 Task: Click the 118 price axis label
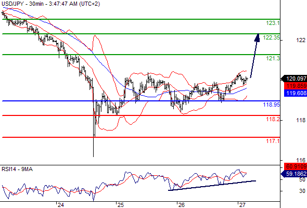point(301,120)
